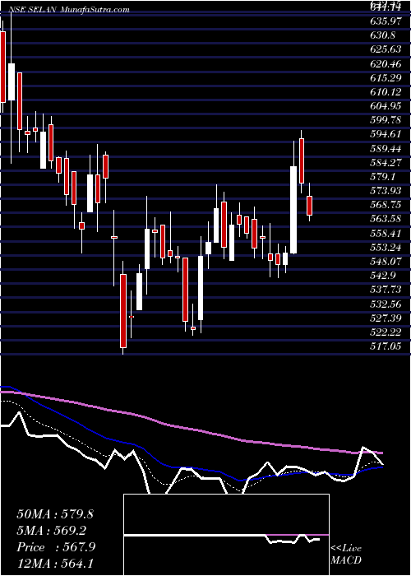This screenshot has width=411, height=576.
Task: Select the 615.29 price axis label
Action: pyautogui.click(x=386, y=78)
